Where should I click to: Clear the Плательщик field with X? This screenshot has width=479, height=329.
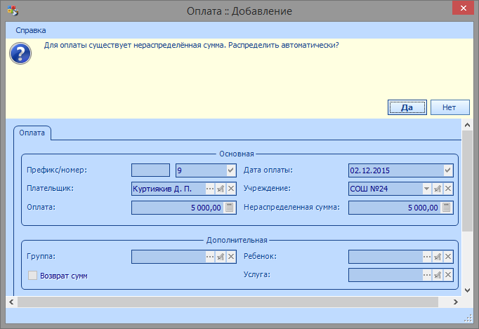[231, 189]
